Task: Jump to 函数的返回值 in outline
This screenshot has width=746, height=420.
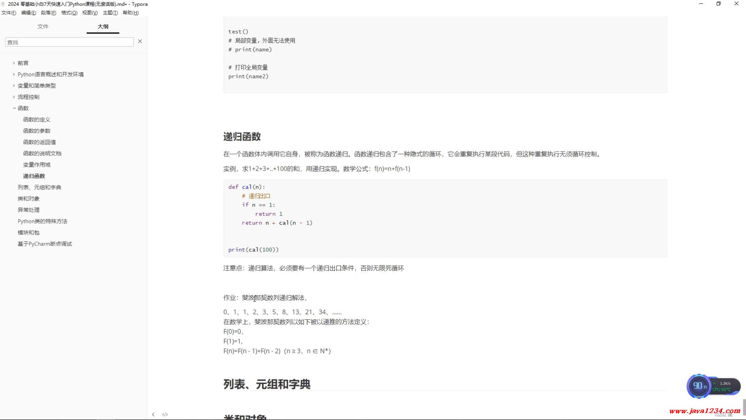Action: click(x=39, y=142)
